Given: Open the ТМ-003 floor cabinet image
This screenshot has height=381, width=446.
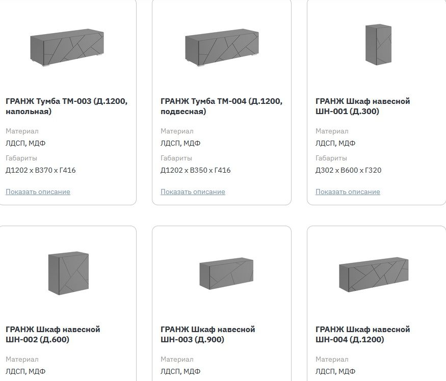Looking at the screenshot, I should (x=67, y=47).
